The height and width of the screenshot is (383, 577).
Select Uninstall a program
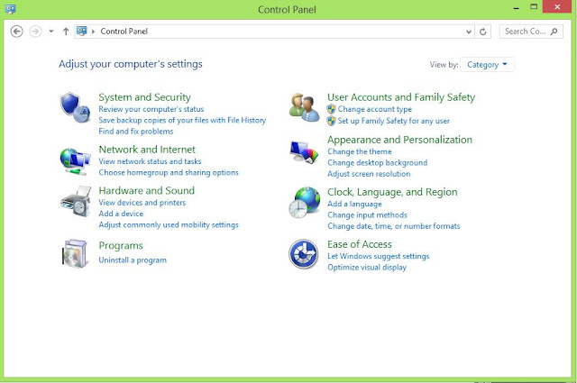click(x=133, y=260)
